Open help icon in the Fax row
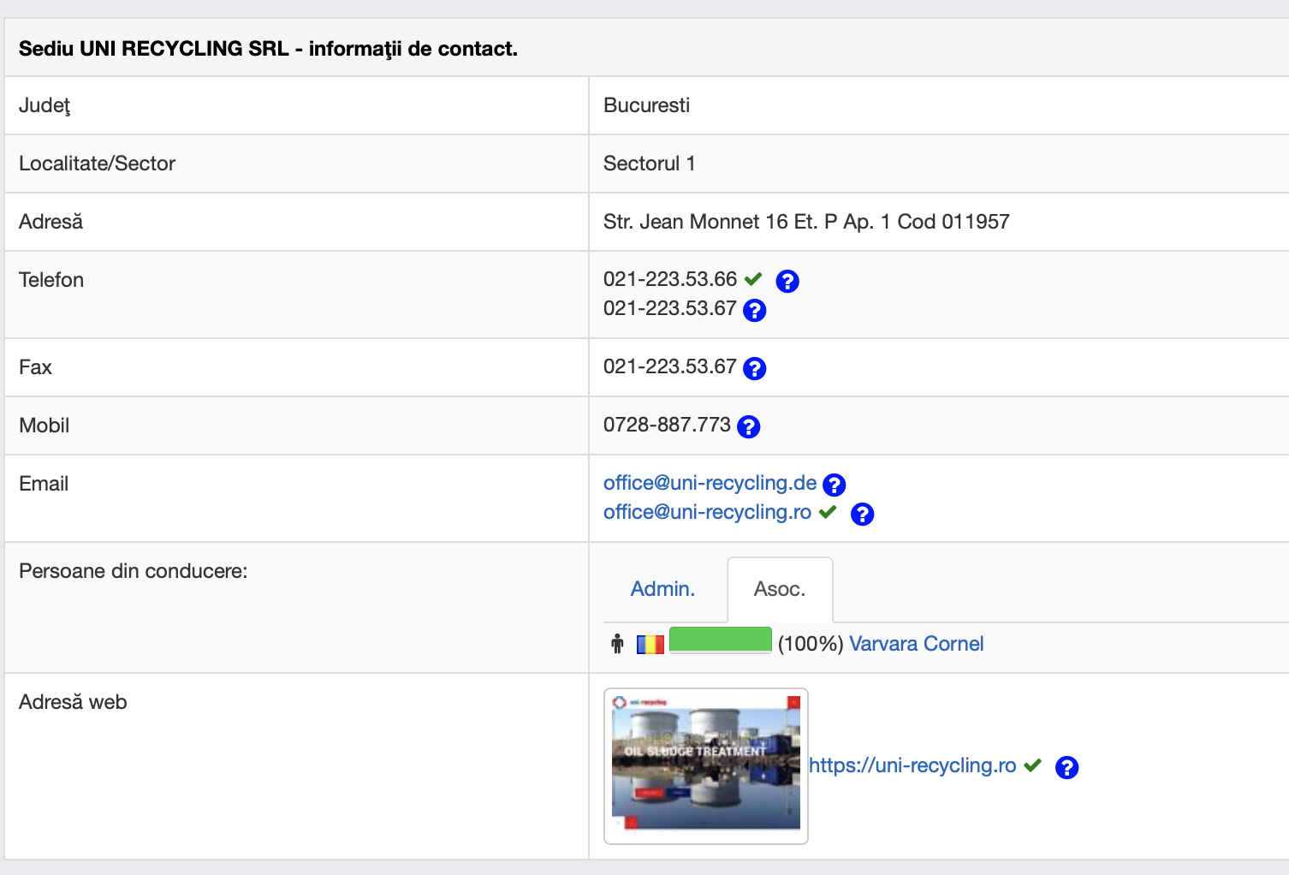The image size is (1289, 875). pos(754,368)
